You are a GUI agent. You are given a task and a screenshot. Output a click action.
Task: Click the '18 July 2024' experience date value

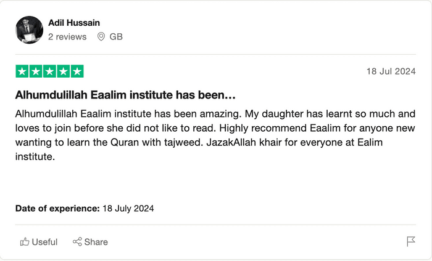(x=128, y=209)
